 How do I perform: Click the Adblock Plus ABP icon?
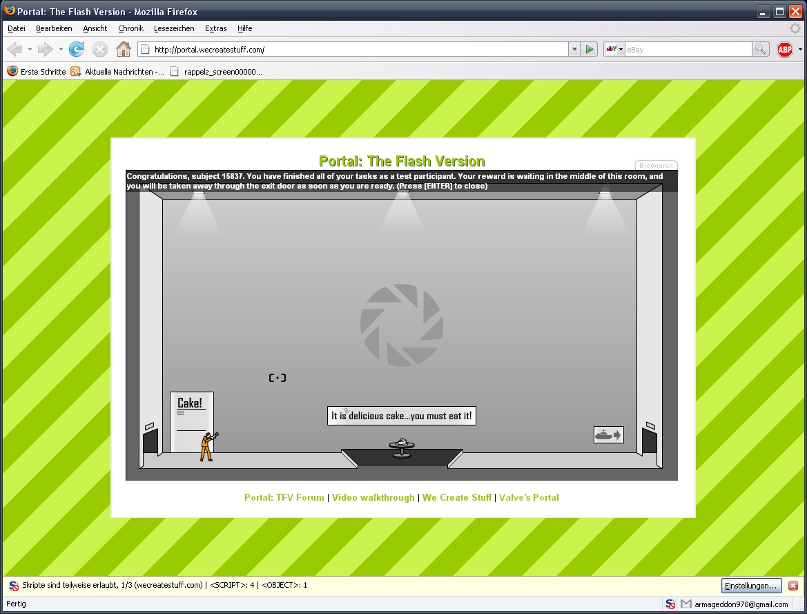pyautogui.click(x=785, y=49)
